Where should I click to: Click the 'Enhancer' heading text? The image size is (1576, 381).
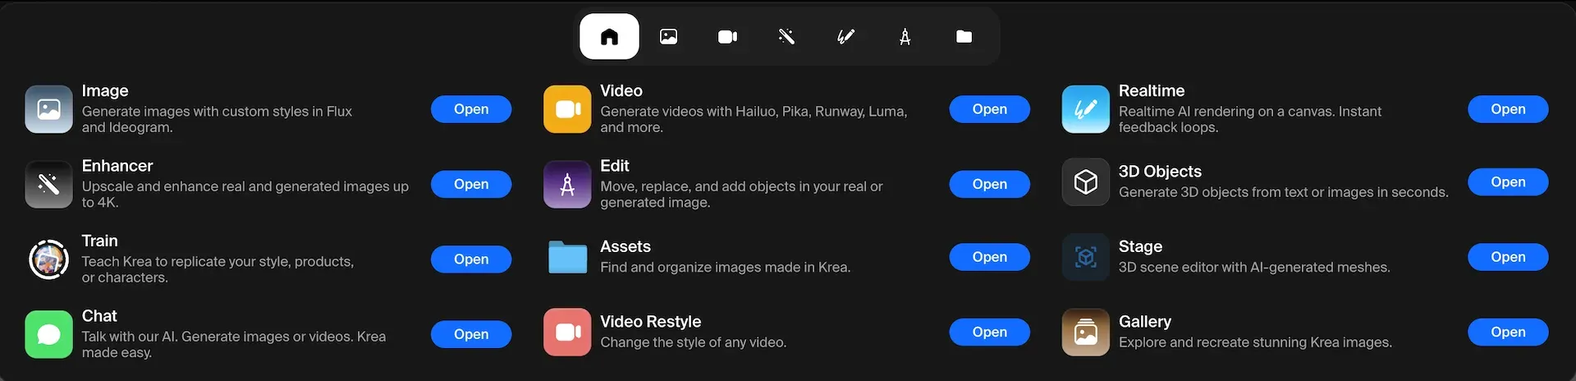coord(117,166)
